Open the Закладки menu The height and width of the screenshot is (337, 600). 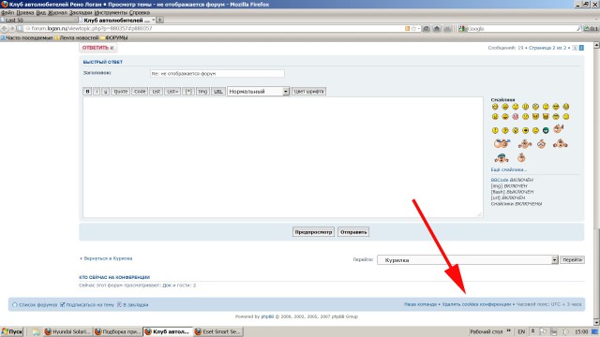click(x=81, y=12)
